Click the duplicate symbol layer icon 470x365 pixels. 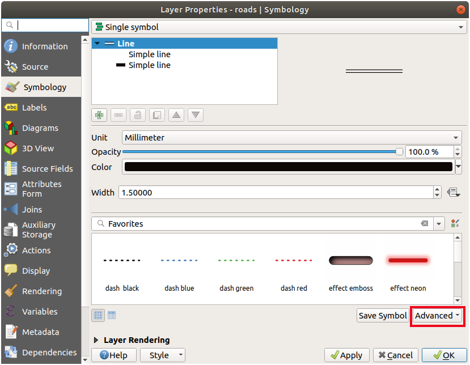pos(157,115)
